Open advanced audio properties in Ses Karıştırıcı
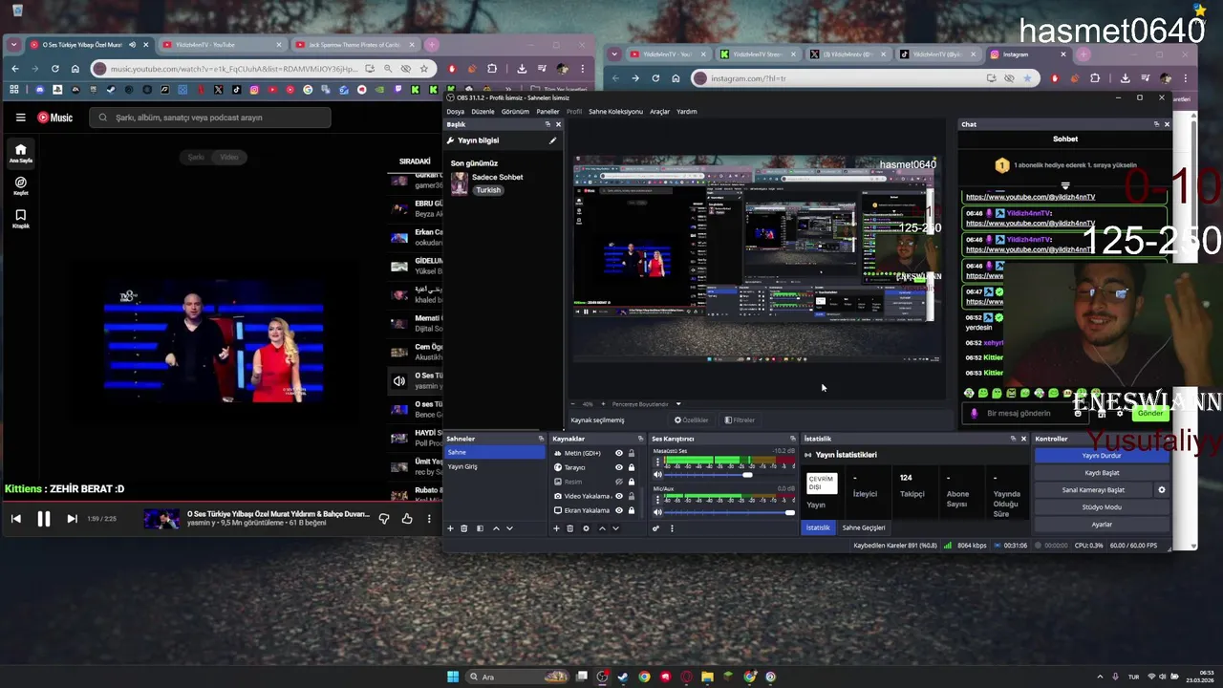This screenshot has width=1223, height=688. [655, 528]
